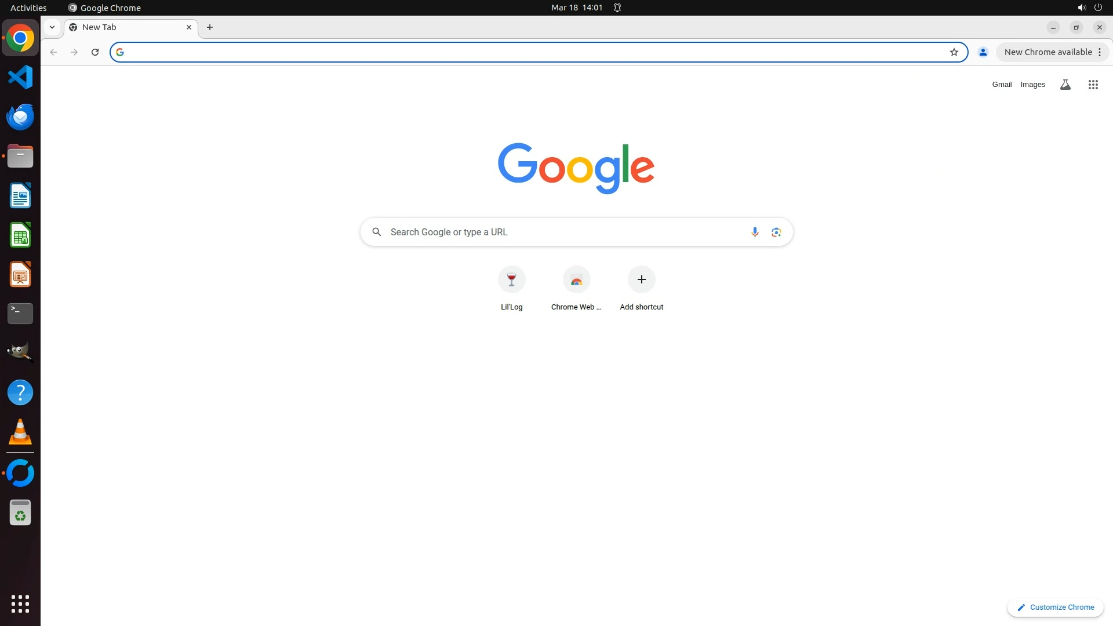
Task: Open the Google apps grid
Action: click(x=1093, y=85)
